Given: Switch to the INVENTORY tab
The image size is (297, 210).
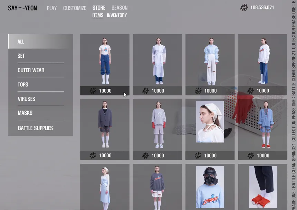Looking at the screenshot, I should pyautogui.click(x=117, y=15).
